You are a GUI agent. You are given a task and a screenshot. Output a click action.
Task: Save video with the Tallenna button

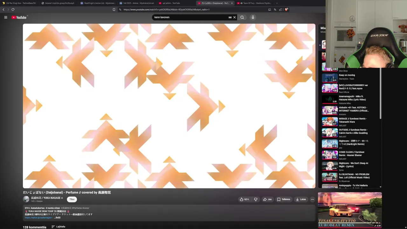coord(284,199)
